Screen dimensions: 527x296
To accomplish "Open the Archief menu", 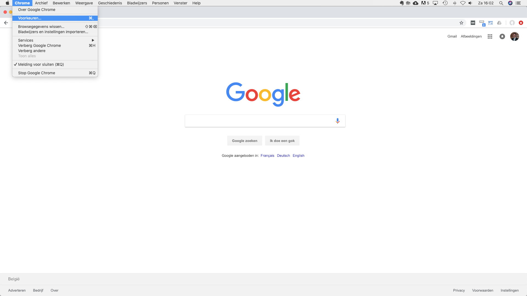I will pyautogui.click(x=41, y=3).
